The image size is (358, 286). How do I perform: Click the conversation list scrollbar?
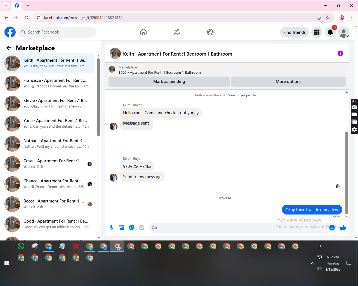point(98,97)
